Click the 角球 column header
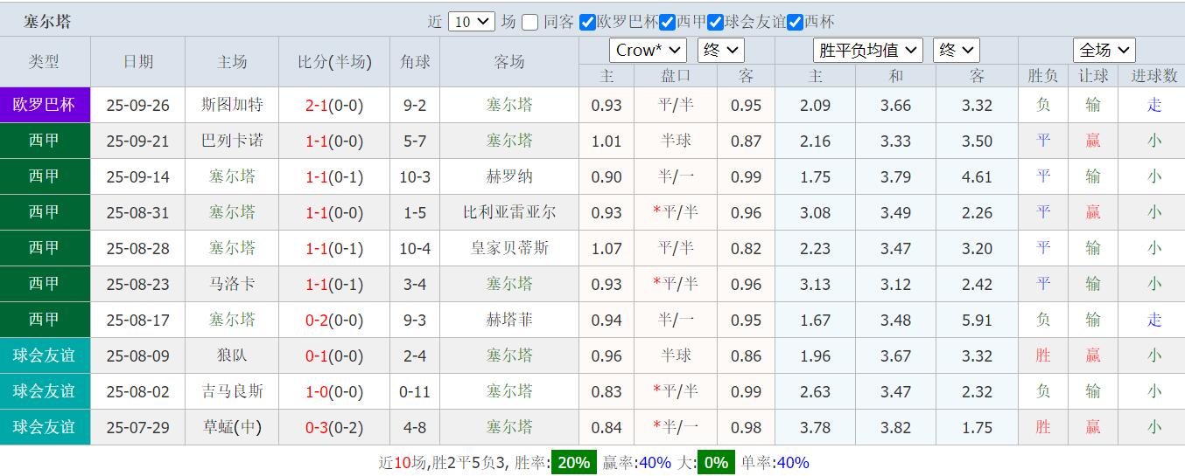The height and width of the screenshot is (476, 1185). point(415,62)
